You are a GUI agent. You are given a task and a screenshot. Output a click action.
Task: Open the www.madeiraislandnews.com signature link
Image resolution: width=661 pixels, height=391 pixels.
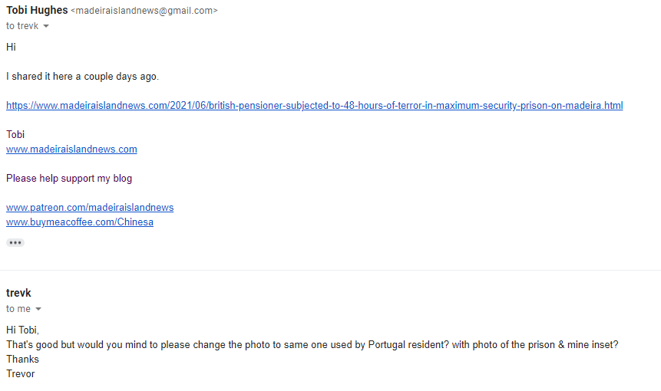coord(71,149)
